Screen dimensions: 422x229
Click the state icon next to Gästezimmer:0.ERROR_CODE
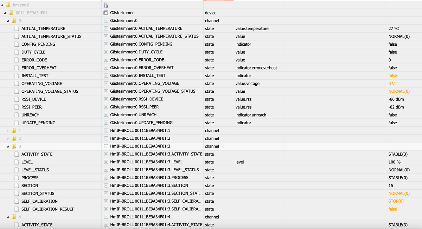pyautogui.click(x=106, y=60)
